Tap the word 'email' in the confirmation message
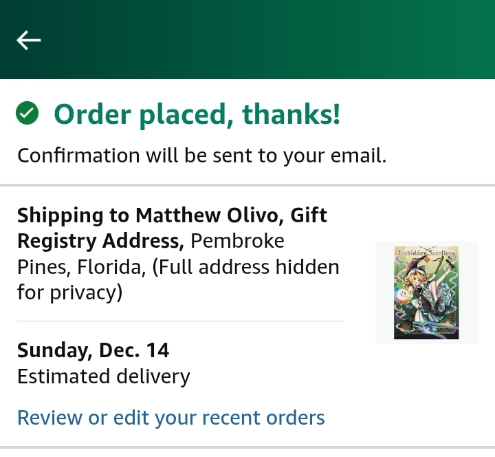Screen dimensions: 495x457 click(x=358, y=156)
